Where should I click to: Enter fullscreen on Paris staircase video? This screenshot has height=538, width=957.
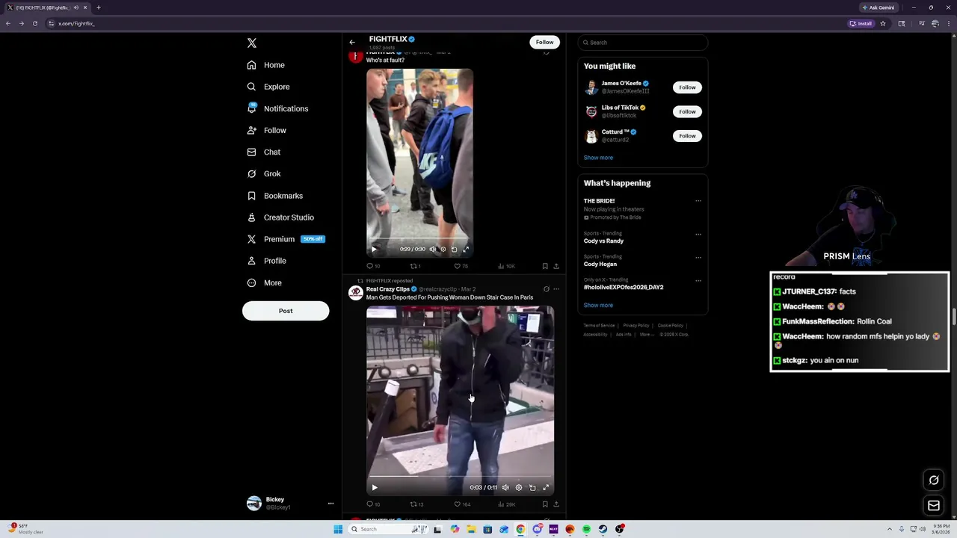point(546,487)
